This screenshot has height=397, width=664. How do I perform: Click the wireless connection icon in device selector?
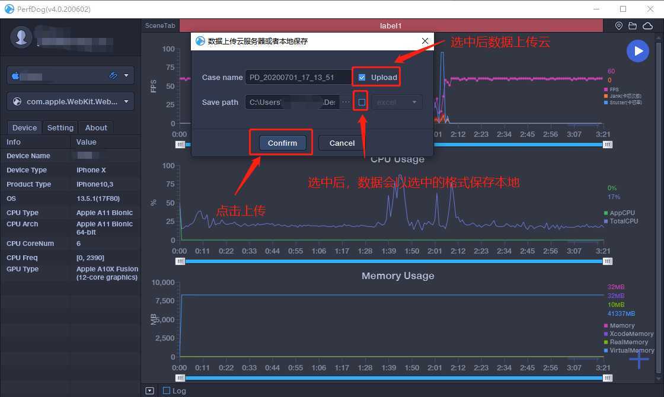click(113, 76)
